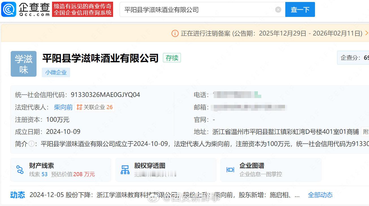The height and width of the screenshot is (206, 369).
Task: Click the 学滋味 company logo thumbnail
Action: click(x=23, y=64)
